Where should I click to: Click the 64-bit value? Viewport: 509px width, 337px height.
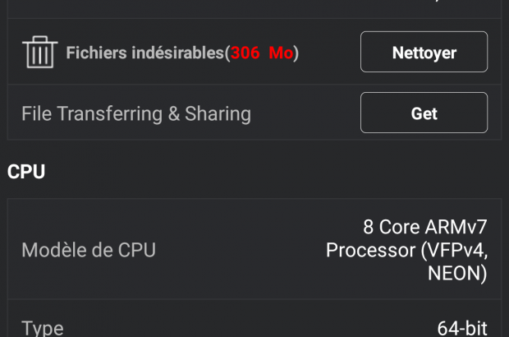462,328
